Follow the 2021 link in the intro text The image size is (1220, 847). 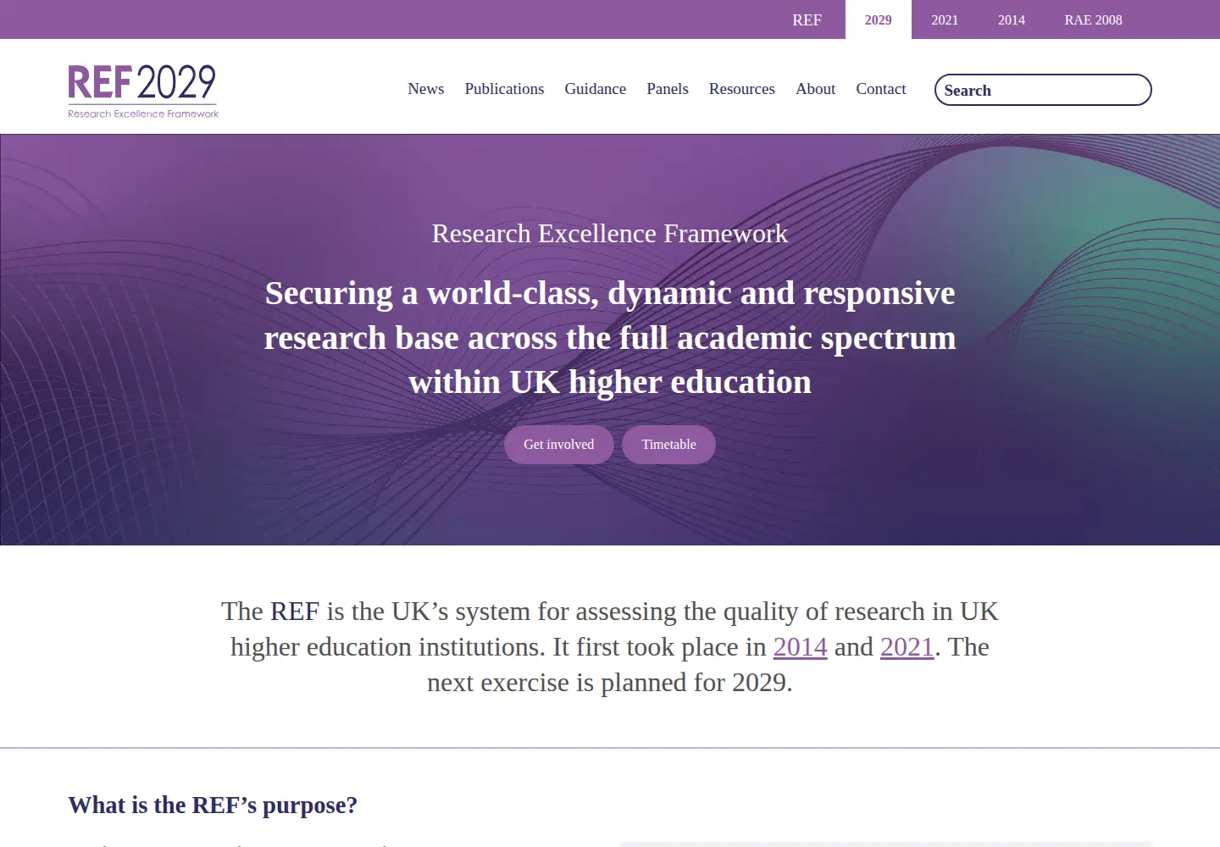point(907,647)
